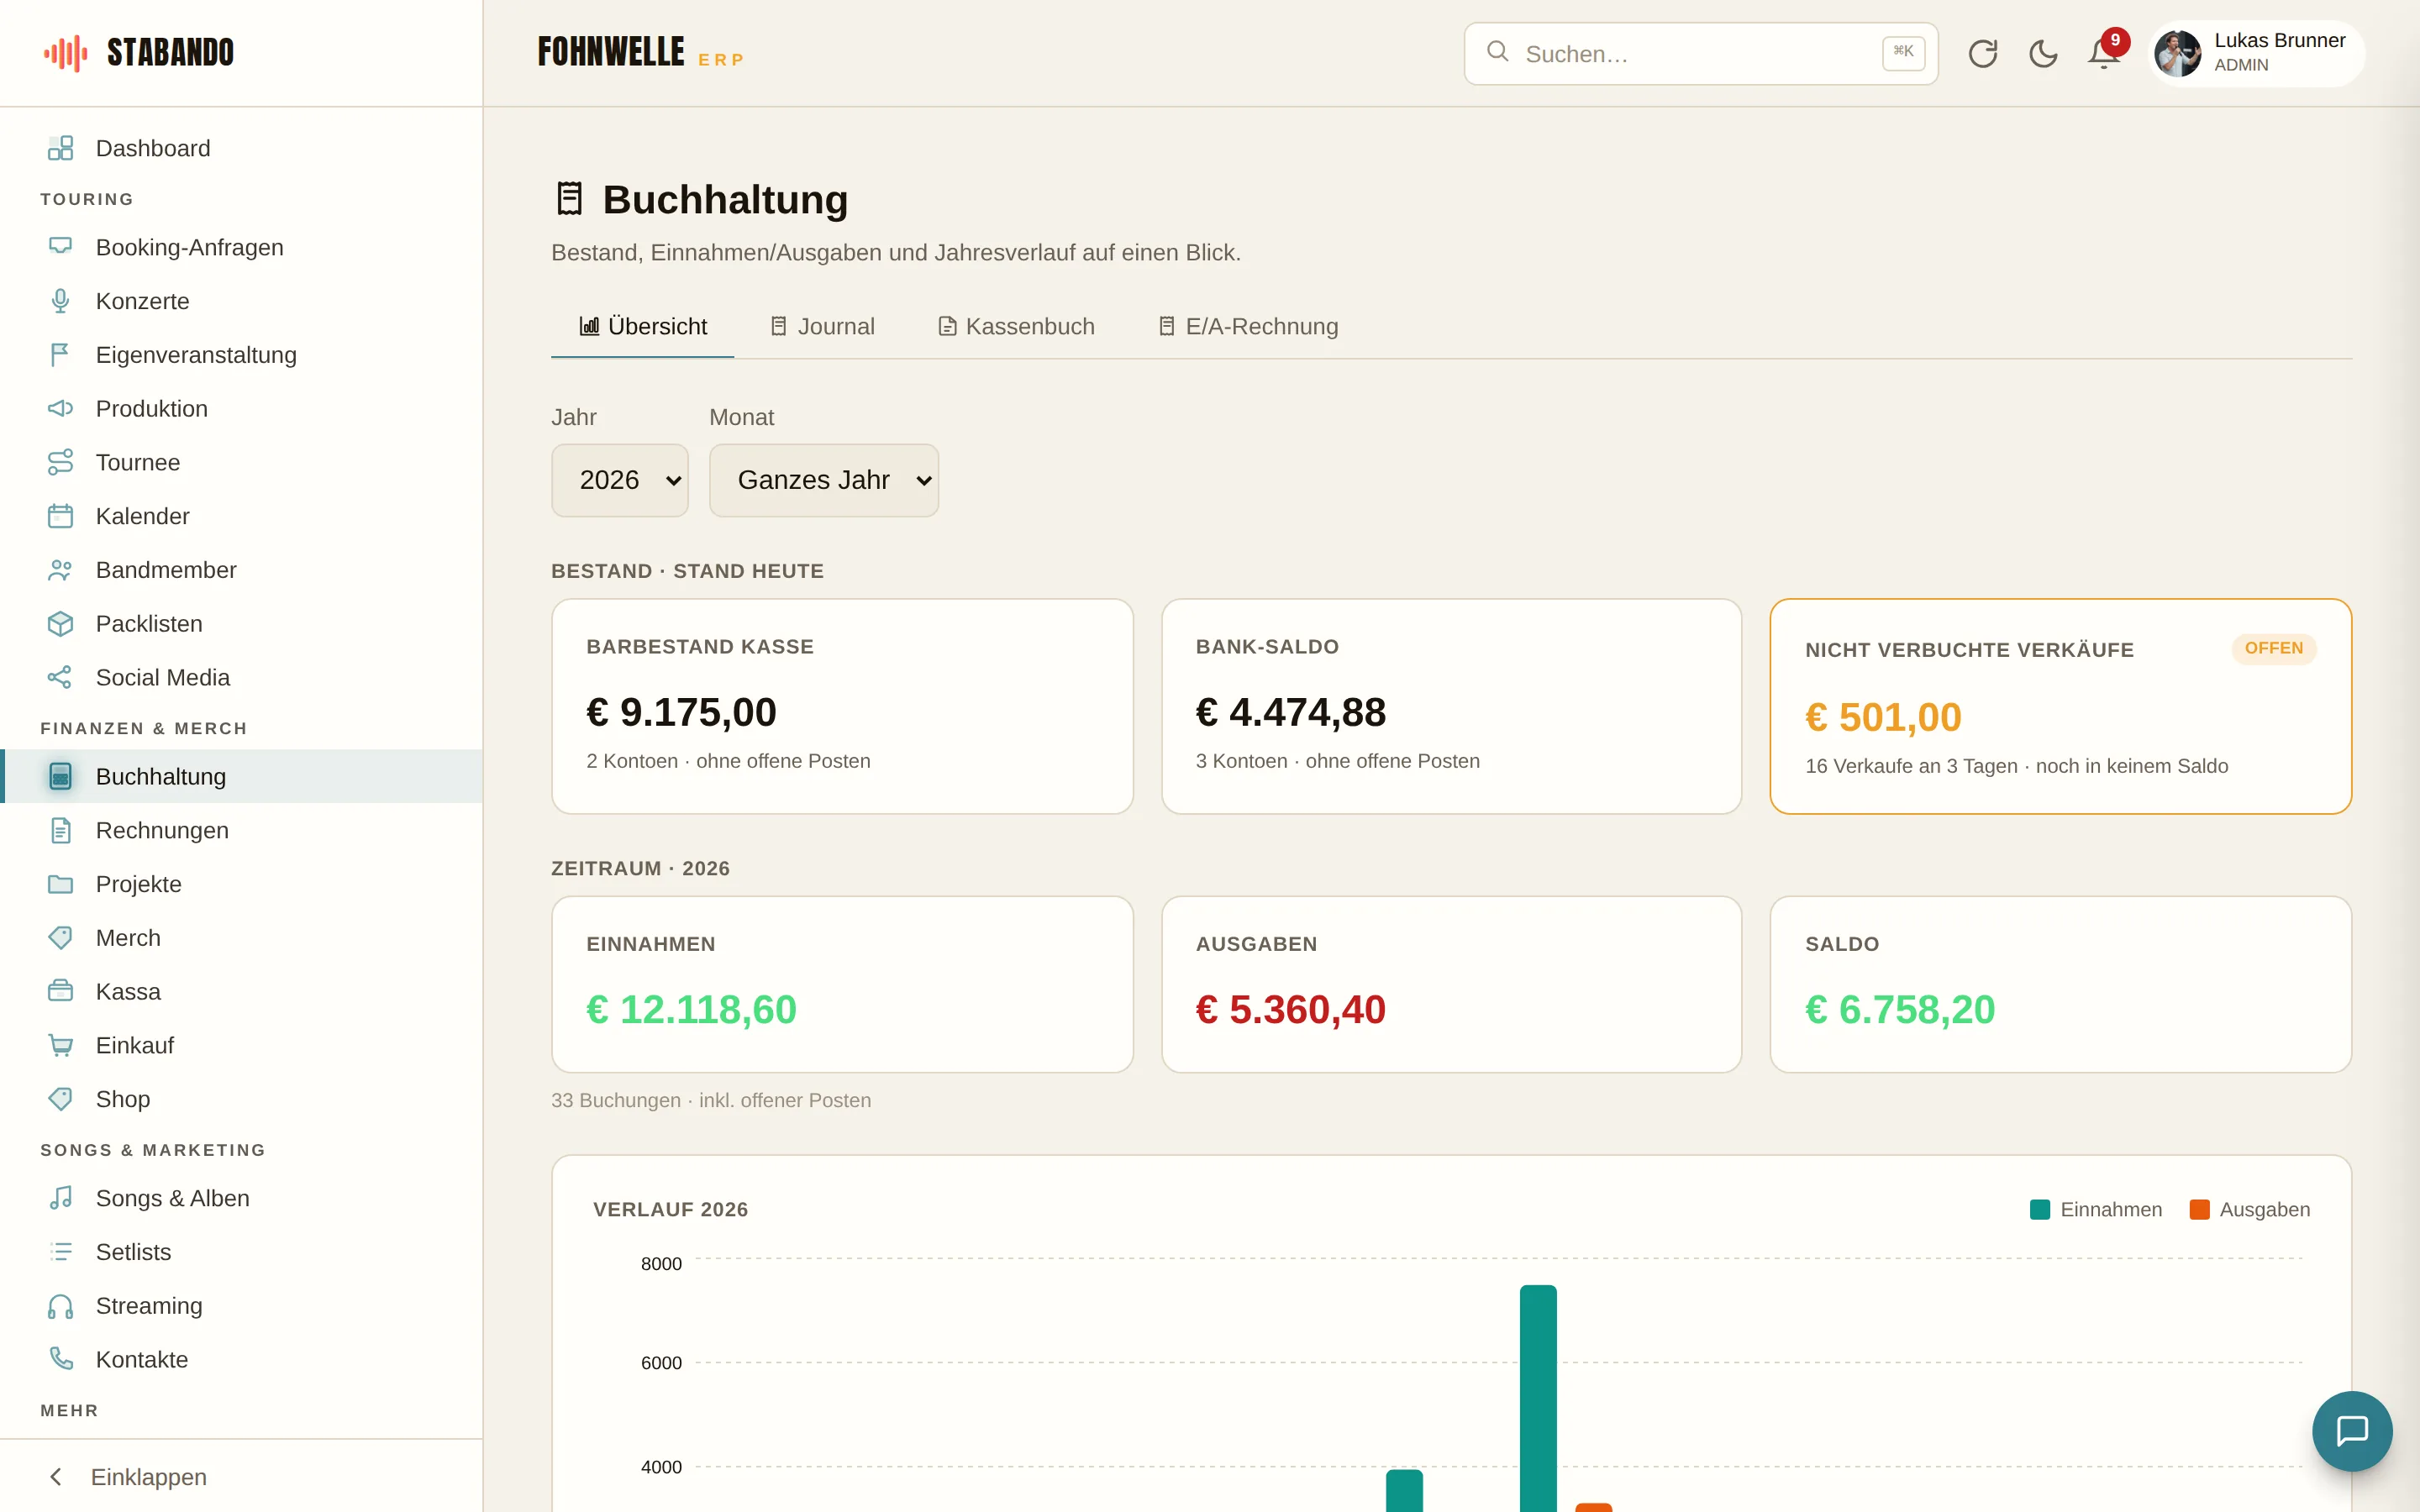Click the Suchen search input field

(x=1700, y=53)
